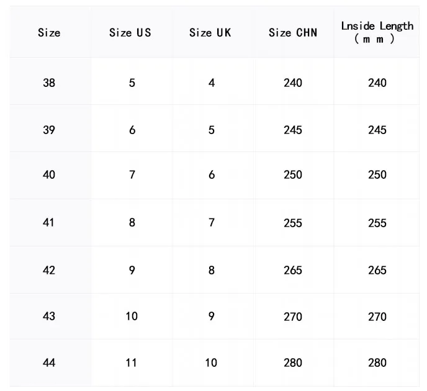Select the CHN 265 cell for size 42
The height and width of the screenshot is (391, 427).
293,270
